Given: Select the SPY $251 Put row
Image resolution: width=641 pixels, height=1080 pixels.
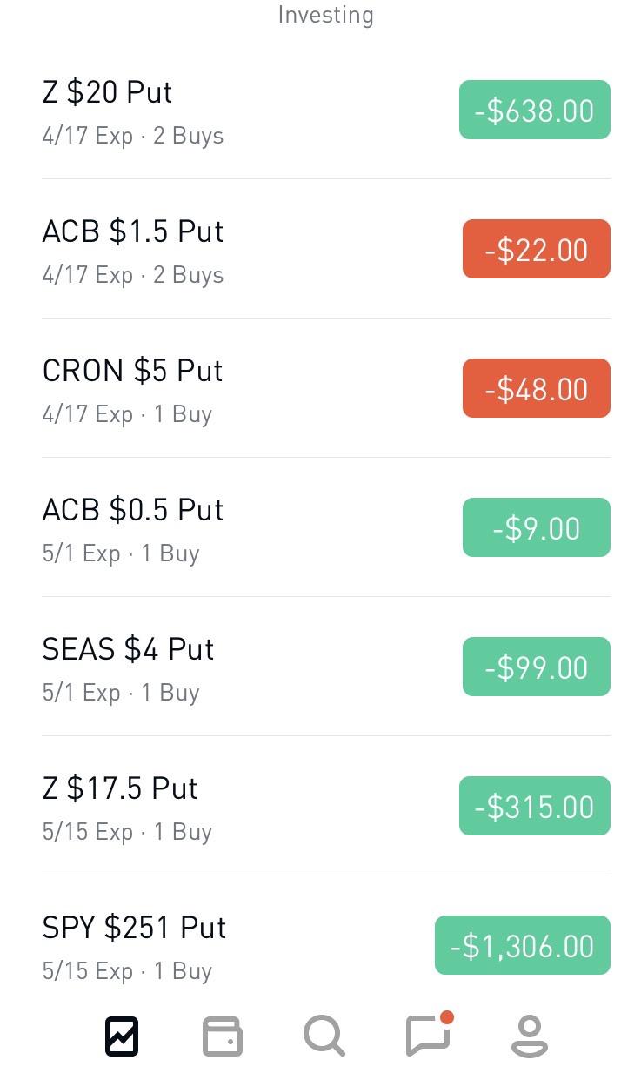Looking at the screenshot, I should [134, 946].
